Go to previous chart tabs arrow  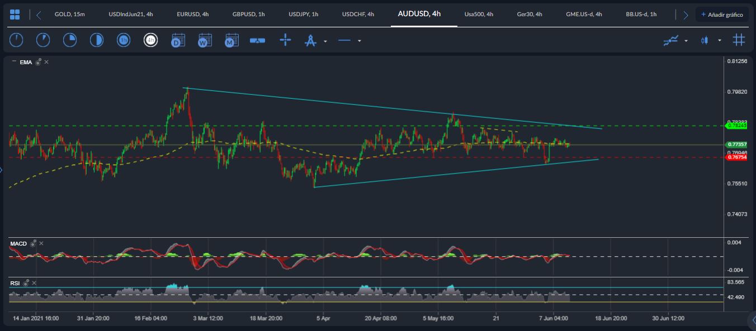[39, 15]
